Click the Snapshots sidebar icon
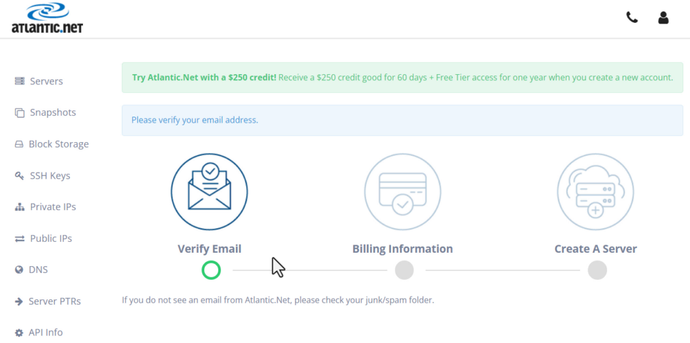 [x=20, y=113]
